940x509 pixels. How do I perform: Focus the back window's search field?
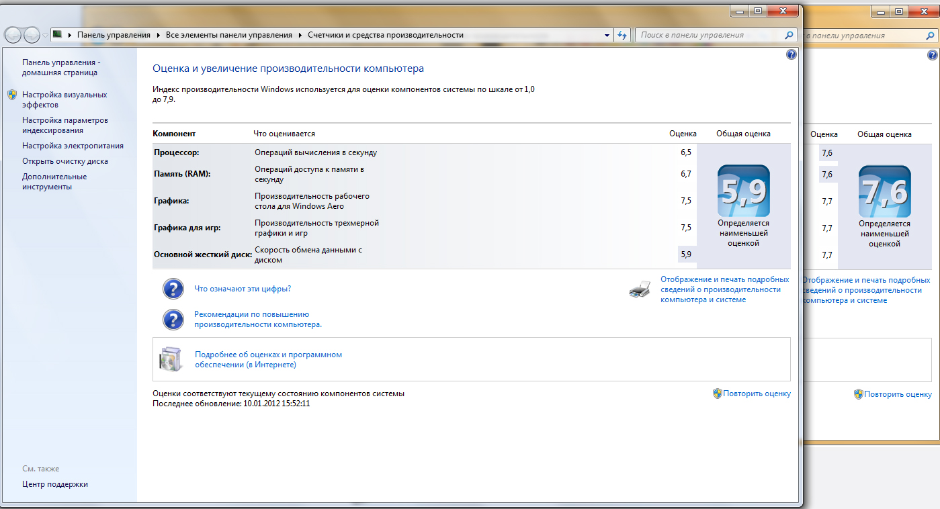870,36
